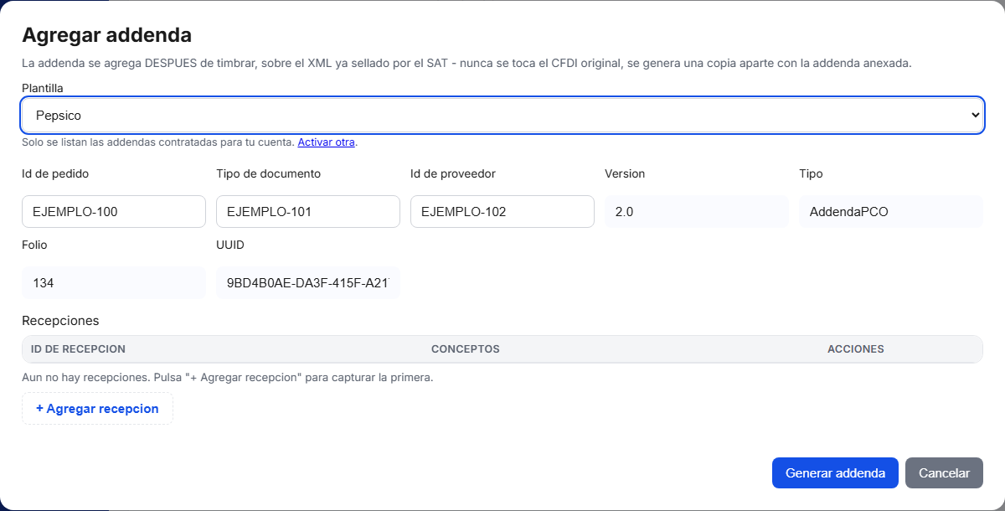Select the Tipo de documento input field
Viewport: 1005px width, 511px height.
point(308,212)
